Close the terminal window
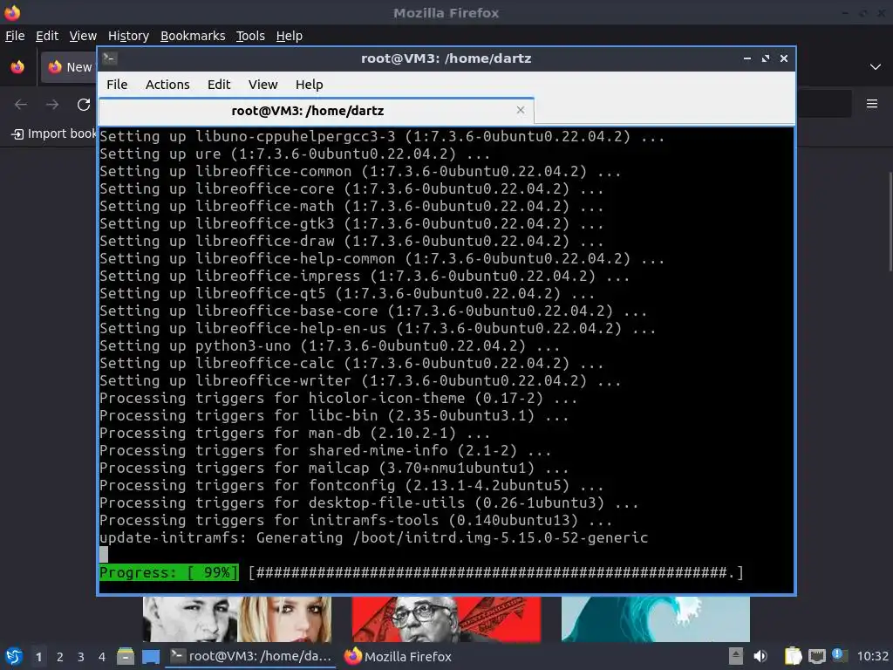This screenshot has width=893, height=670. 784,58
